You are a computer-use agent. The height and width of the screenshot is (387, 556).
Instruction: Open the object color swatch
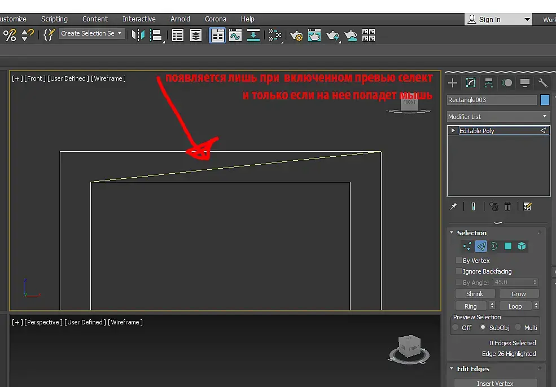[x=545, y=100]
